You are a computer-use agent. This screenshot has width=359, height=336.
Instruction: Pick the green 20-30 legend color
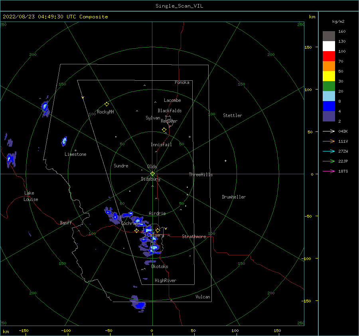(329, 86)
